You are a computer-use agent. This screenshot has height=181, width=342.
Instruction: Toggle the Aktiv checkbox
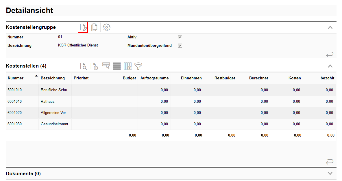180,37
